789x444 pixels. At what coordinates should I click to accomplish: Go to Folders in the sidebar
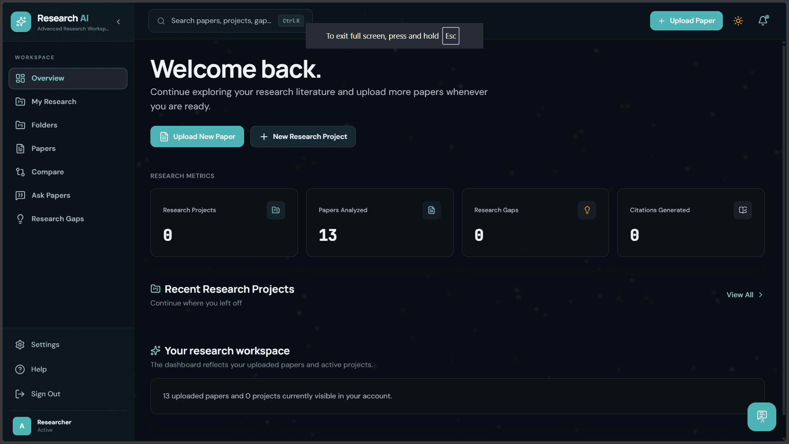68,125
